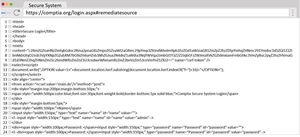Screen dimensions: 300x137
Task: Select the checkbox on line 16 span
Action: 10,94
